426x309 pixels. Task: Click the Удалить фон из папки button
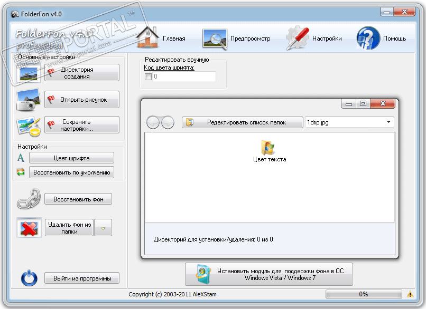click(69, 228)
